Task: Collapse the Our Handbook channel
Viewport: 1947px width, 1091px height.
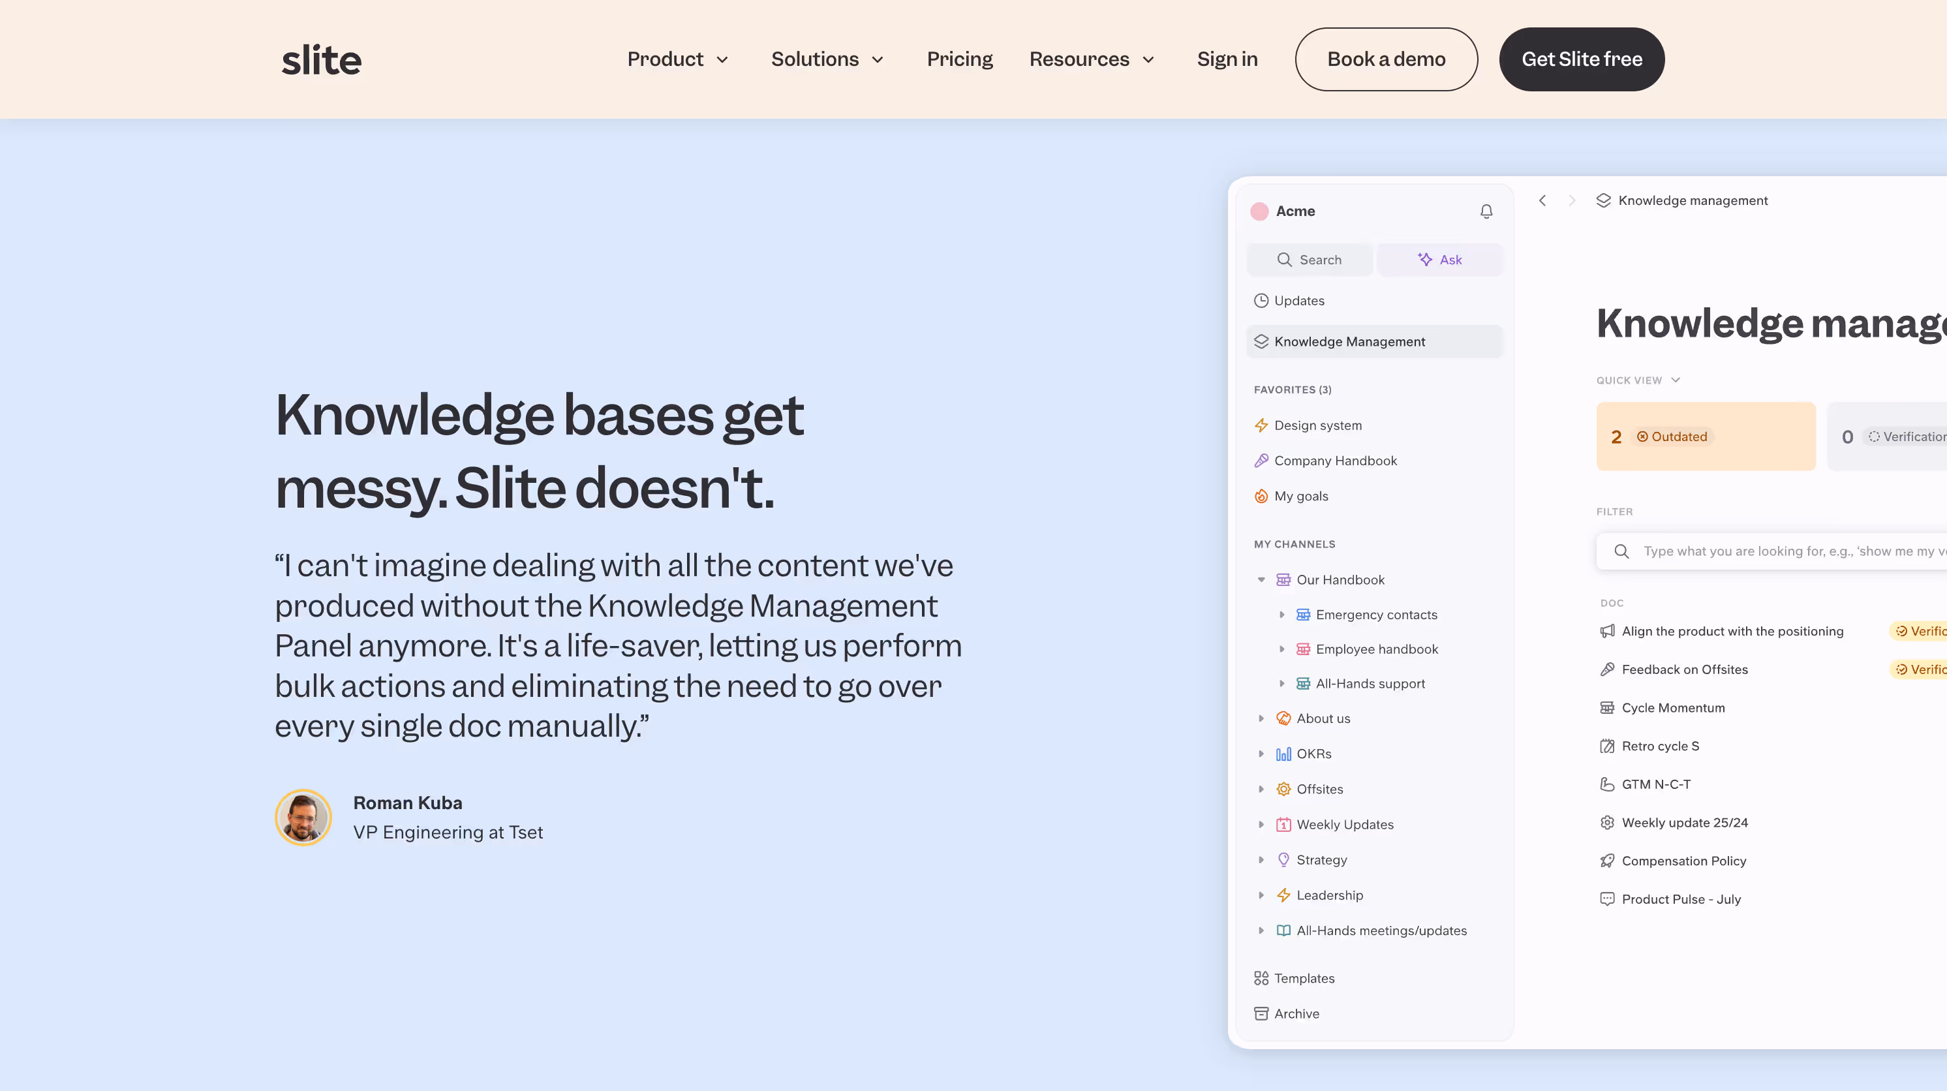Action: point(1261,580)
